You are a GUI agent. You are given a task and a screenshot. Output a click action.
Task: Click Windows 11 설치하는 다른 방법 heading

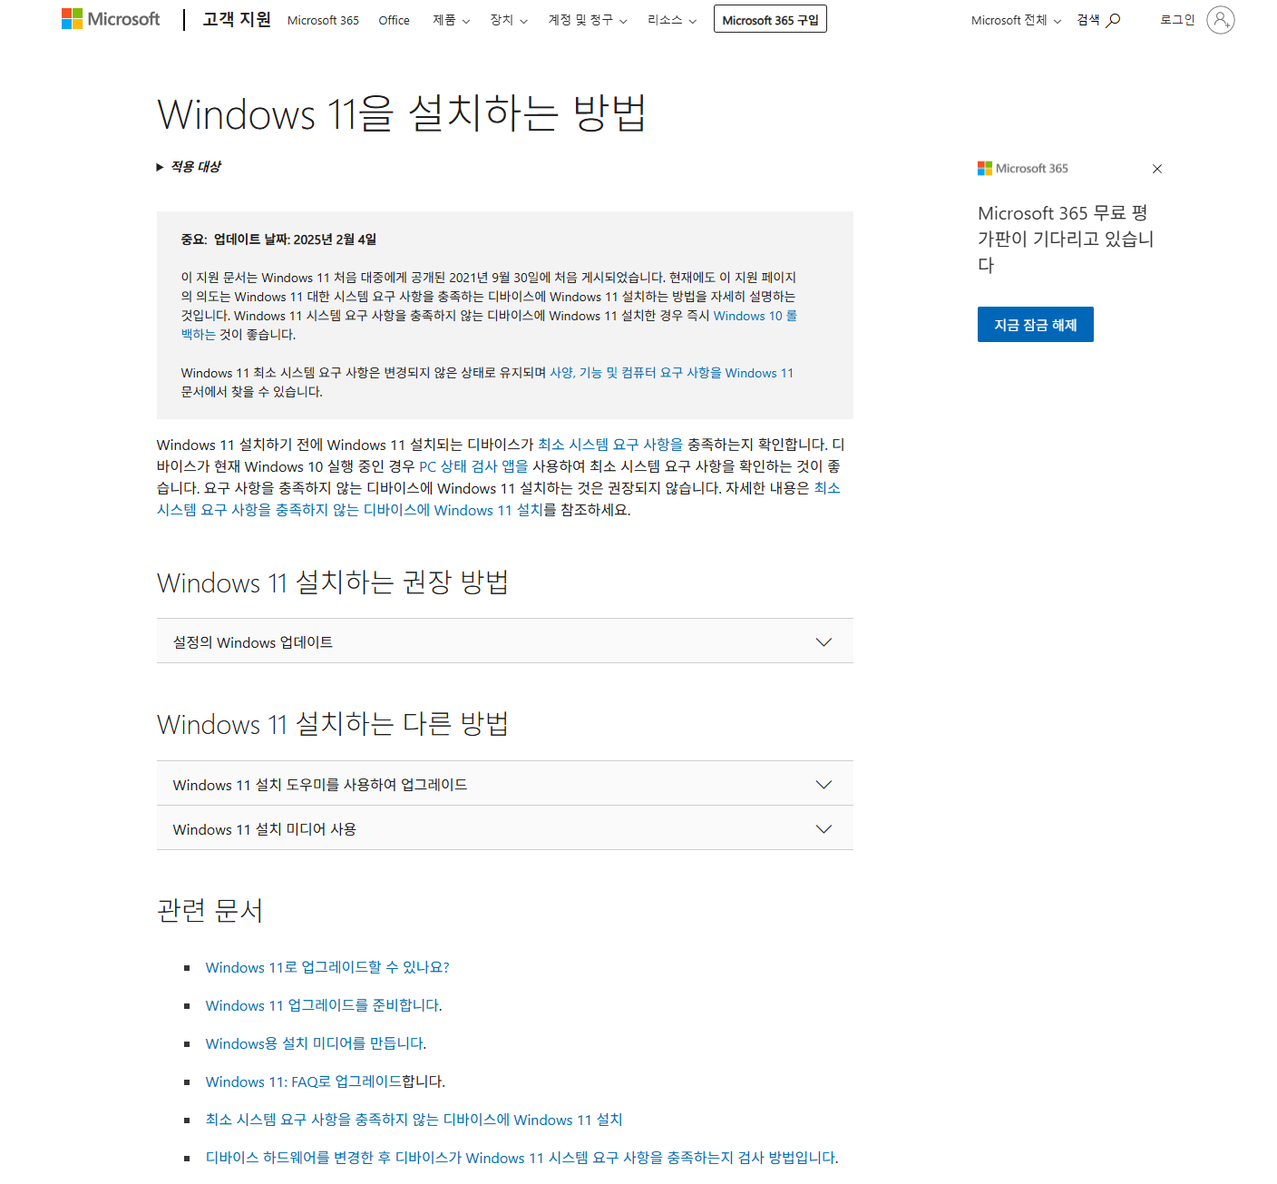332,724
